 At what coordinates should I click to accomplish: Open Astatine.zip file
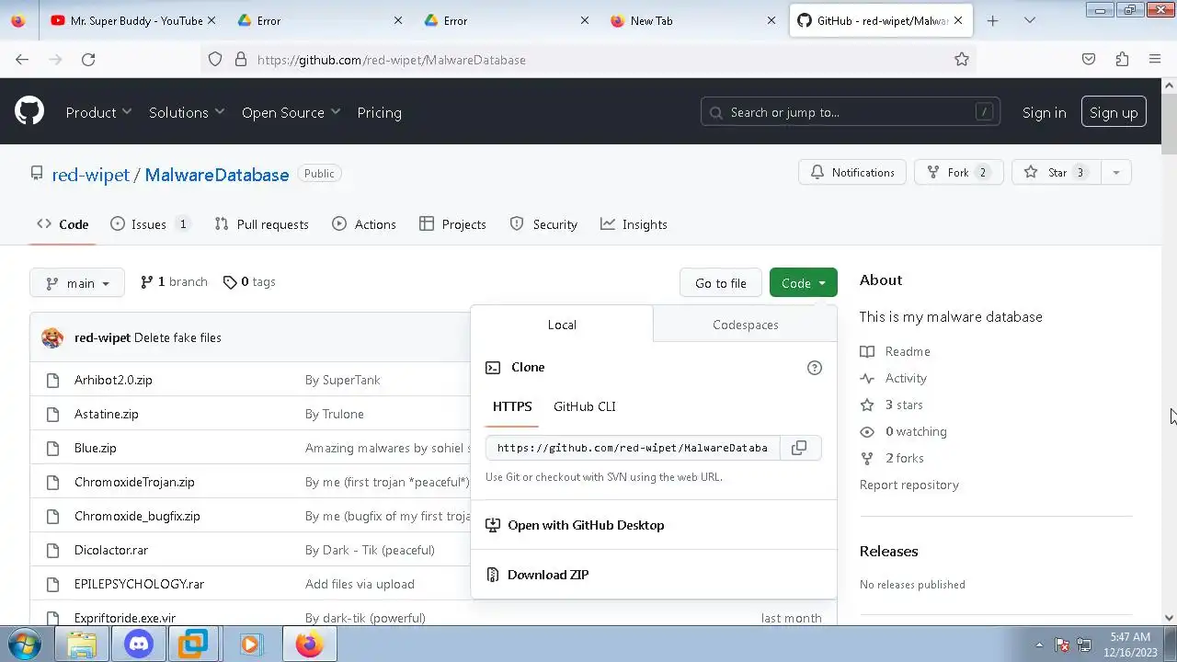(x=107, y=414)
